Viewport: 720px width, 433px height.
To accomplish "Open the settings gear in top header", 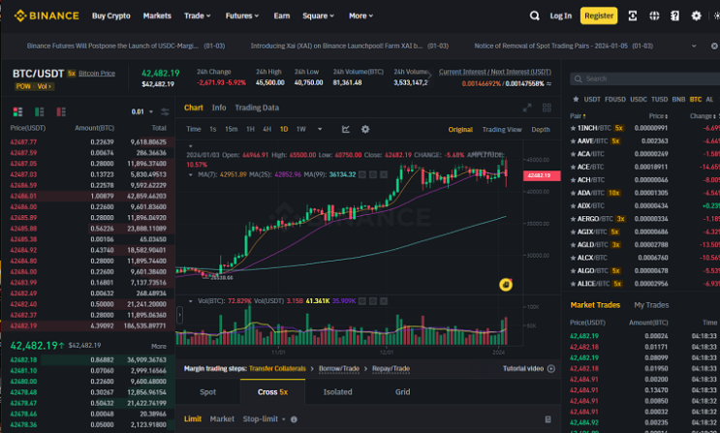I will pyautogui.click(x=696, y=15).
